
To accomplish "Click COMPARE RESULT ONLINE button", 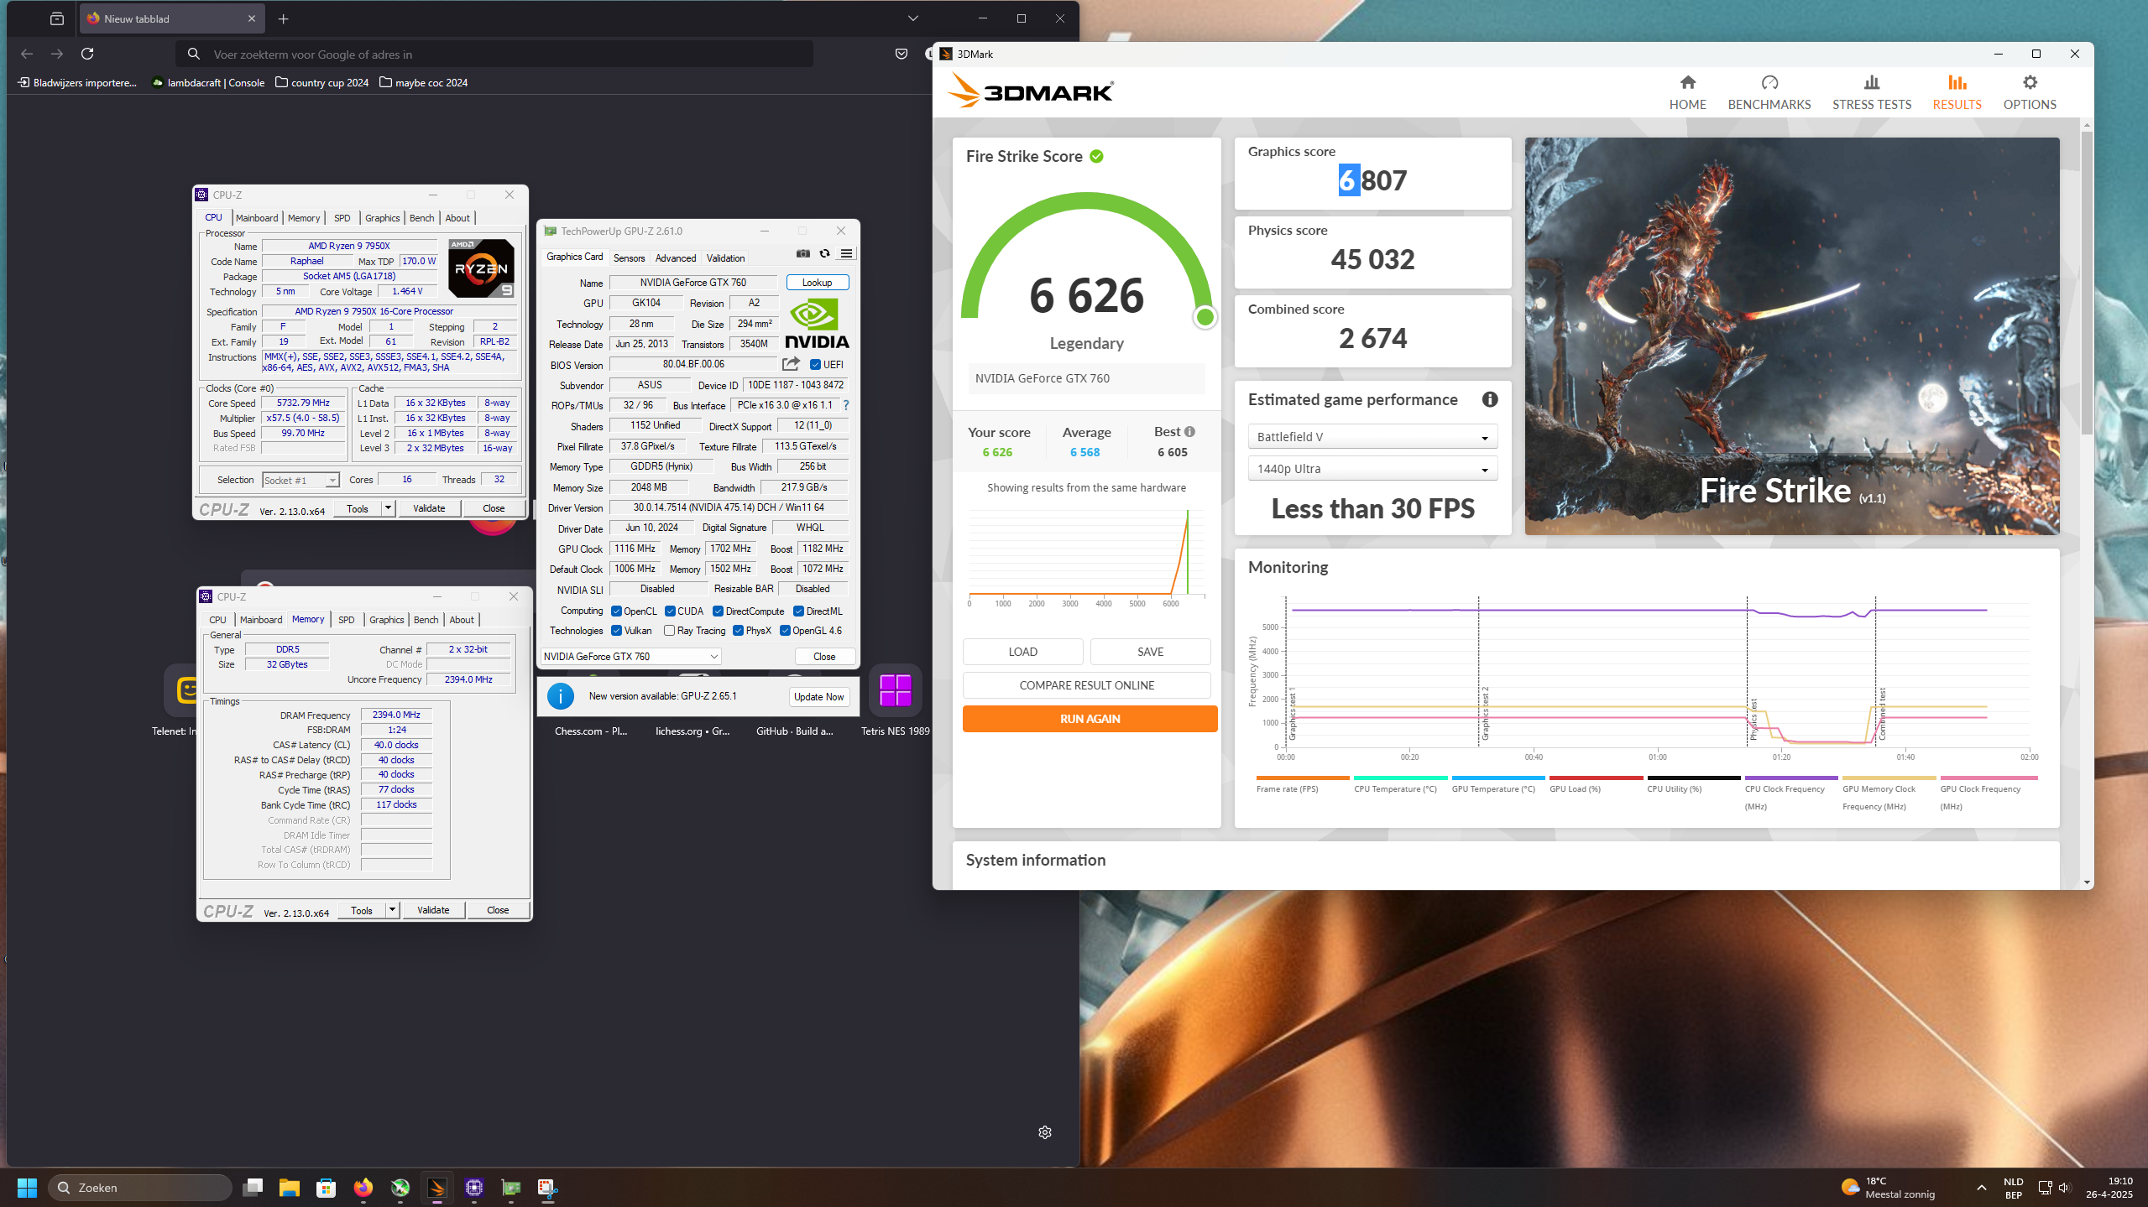I will click(1086, 685).
